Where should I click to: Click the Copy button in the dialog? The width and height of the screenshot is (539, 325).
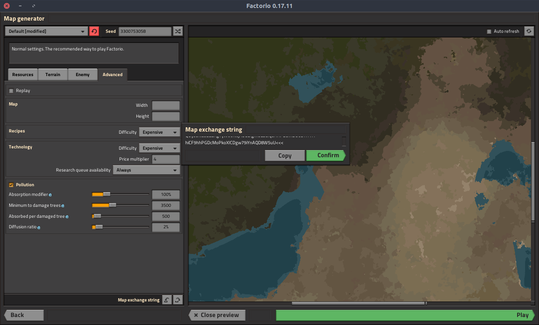click(x=285, y=156)
